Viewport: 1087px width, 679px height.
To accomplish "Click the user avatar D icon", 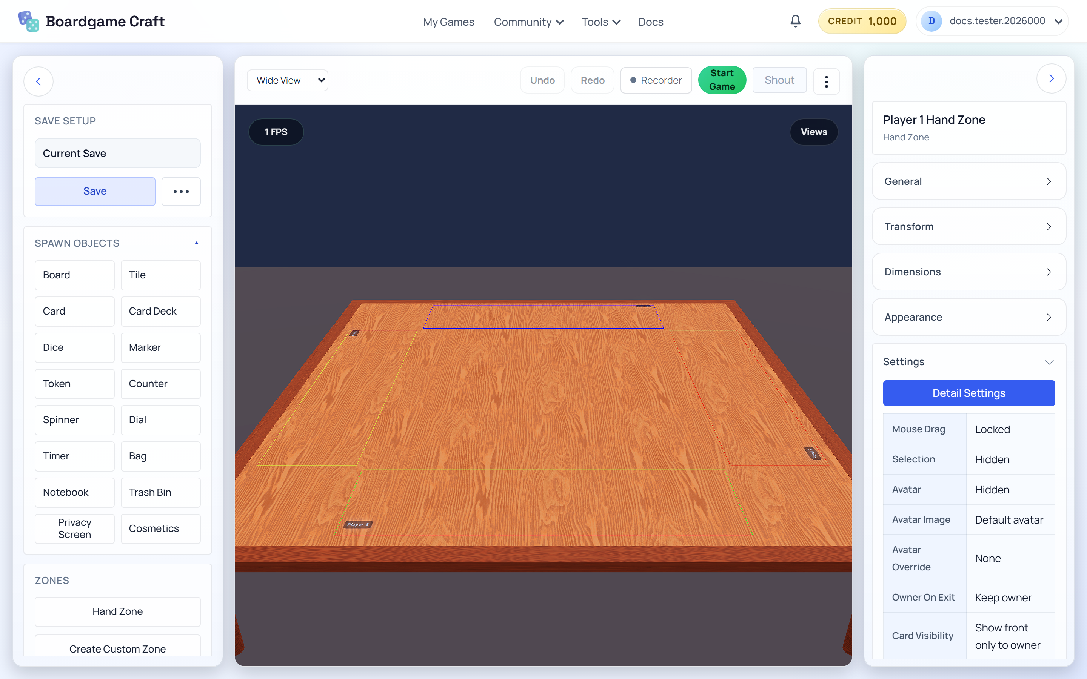I will click(x=931, y=21).
